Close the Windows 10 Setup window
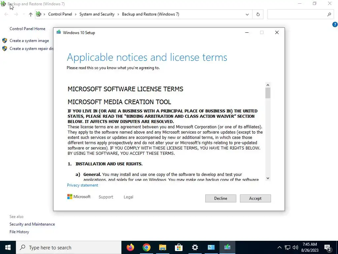The width and height of the screenshot is (338, 254). point(277,32)
